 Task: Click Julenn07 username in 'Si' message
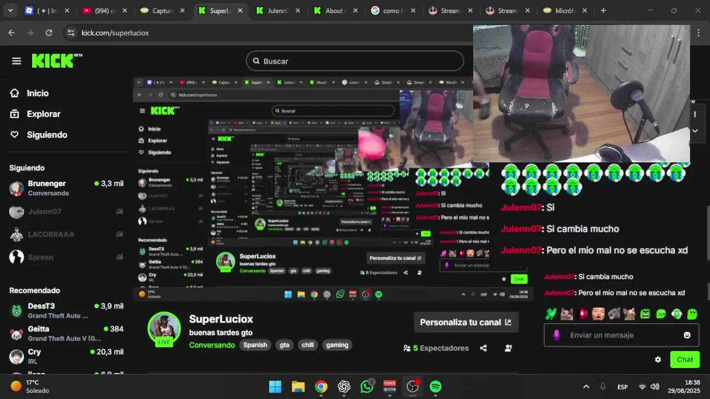[521, 207]
